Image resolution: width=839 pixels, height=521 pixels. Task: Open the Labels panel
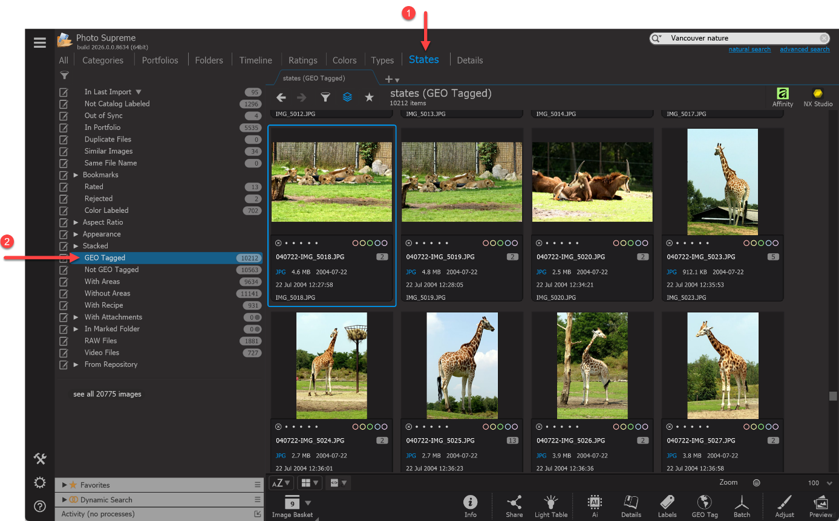pyautogui.click(x=667, y=506)
